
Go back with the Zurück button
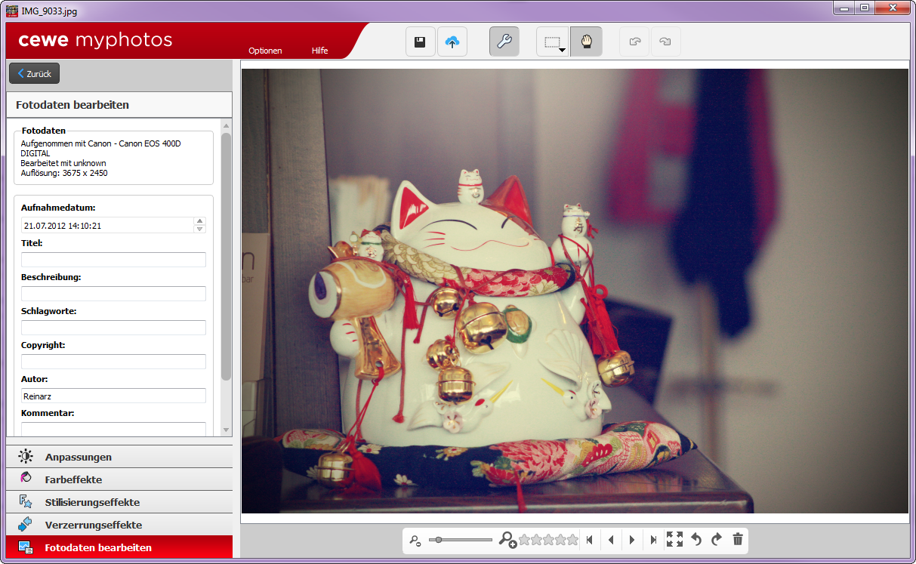34,73
